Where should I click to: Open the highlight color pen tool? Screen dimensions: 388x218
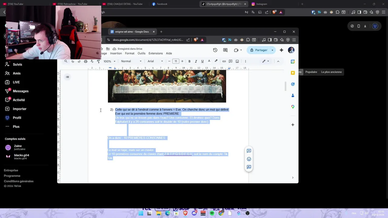point(216,61)
